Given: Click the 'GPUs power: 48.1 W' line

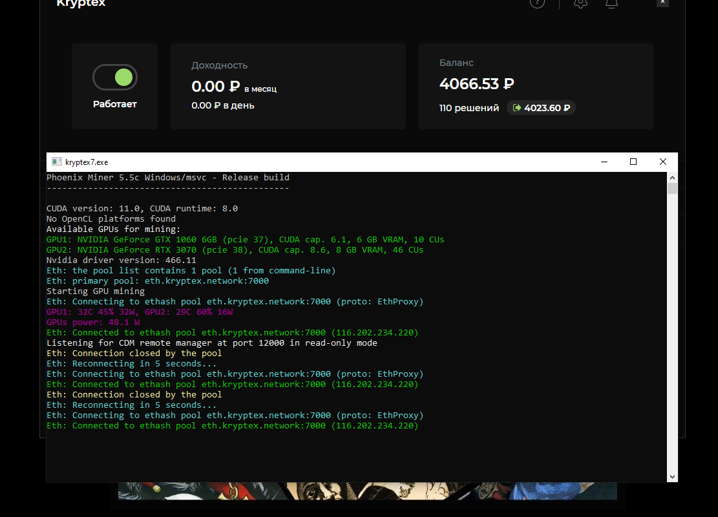Looking at the screenshot, I should click(x=93, y=322).
